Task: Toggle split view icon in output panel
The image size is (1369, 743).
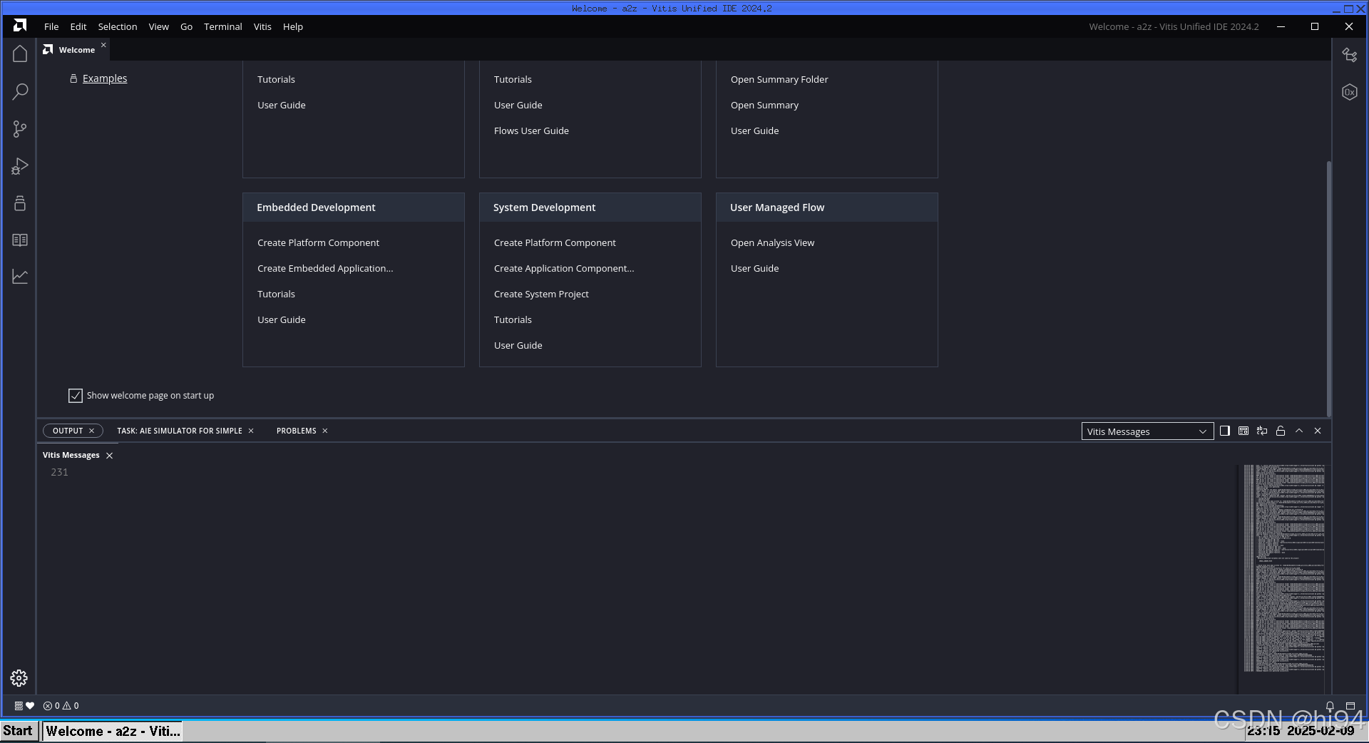Action: tap(1225, 431)
